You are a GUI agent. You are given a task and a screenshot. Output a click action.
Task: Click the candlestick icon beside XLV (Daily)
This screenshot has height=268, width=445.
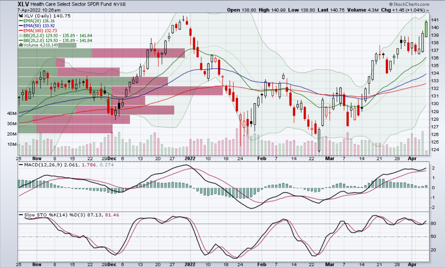21,16
